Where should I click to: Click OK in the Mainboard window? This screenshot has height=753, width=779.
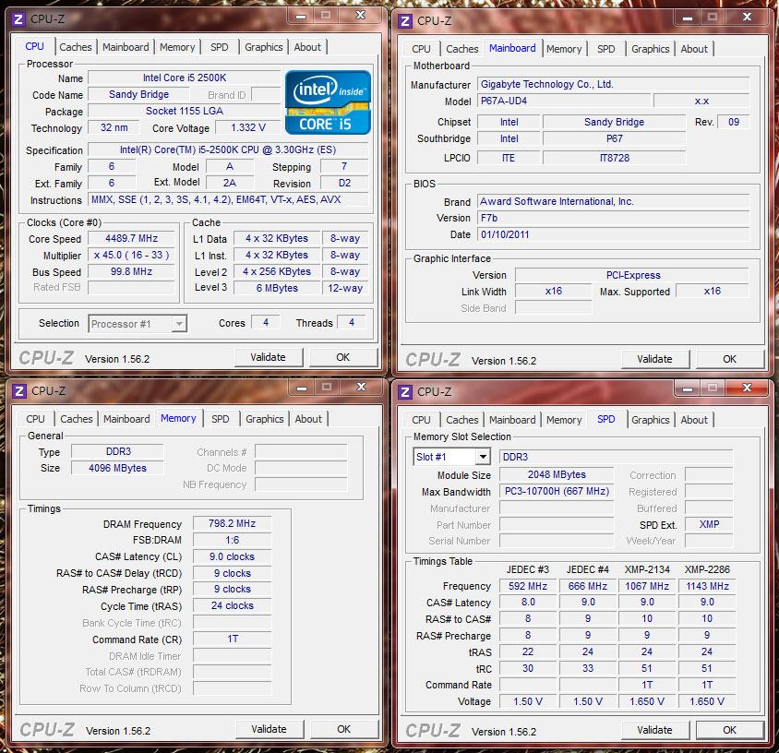pos(729,359)
